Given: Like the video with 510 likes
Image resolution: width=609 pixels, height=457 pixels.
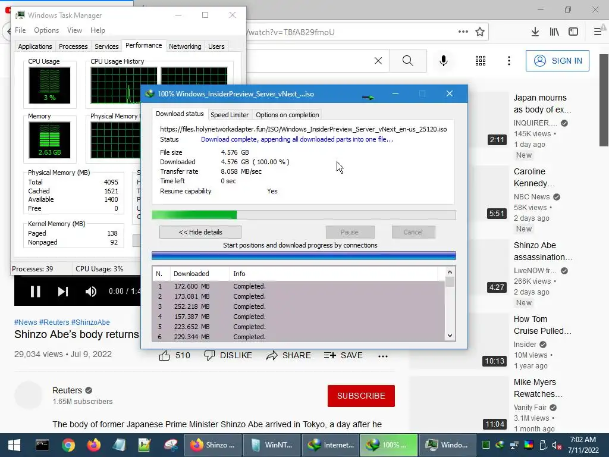Looking at the screenshot, I should pyautogui.click(x=175, y=356).
